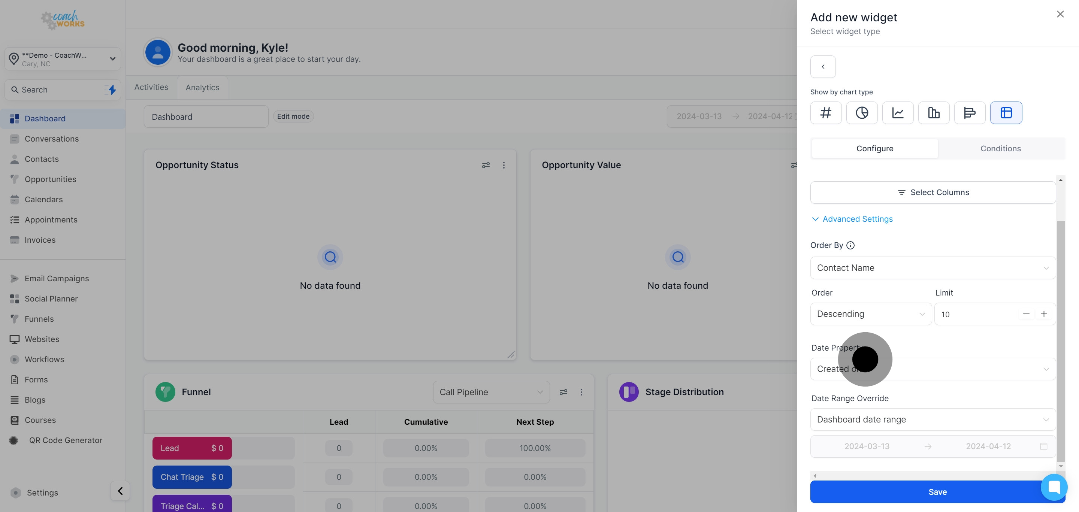Click the Save button
Image resolution: width=1079 pixels, height=512 pixels.
tap(926, 492)
